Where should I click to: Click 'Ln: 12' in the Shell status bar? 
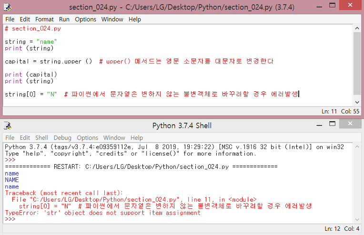(x=332, y=229)
